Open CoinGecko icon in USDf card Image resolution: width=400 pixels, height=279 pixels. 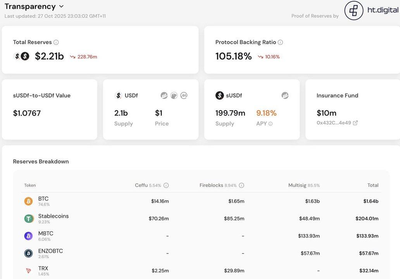click(x=174, y=96)
